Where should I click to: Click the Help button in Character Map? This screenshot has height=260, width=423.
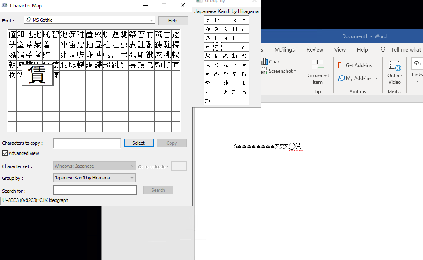pyautogui.click(x=173, y=21)
